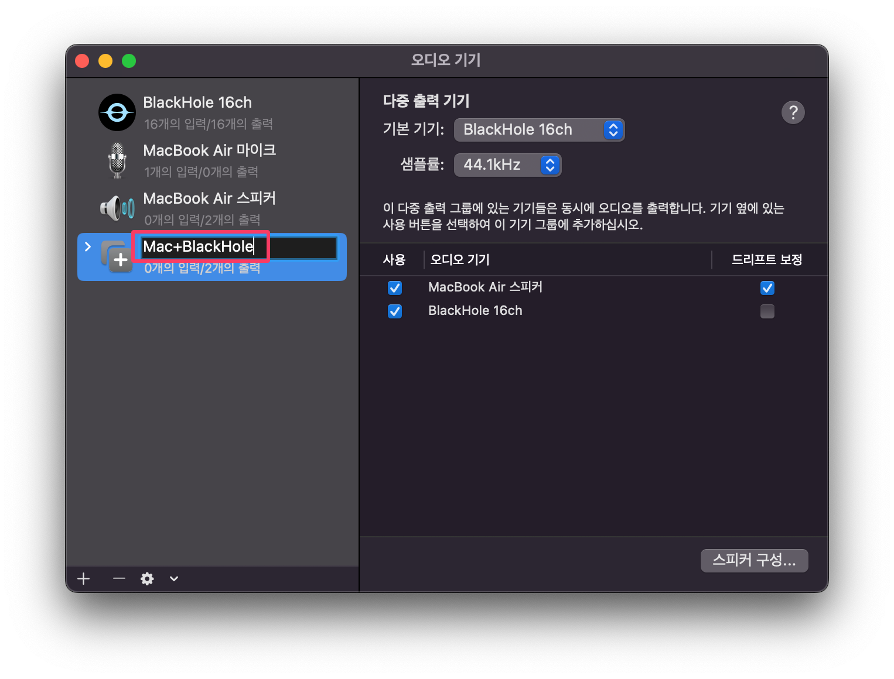The image size is (894, 679).
Task: Click the MacBook Air microphone icon
Action: (x=117, y=160)
